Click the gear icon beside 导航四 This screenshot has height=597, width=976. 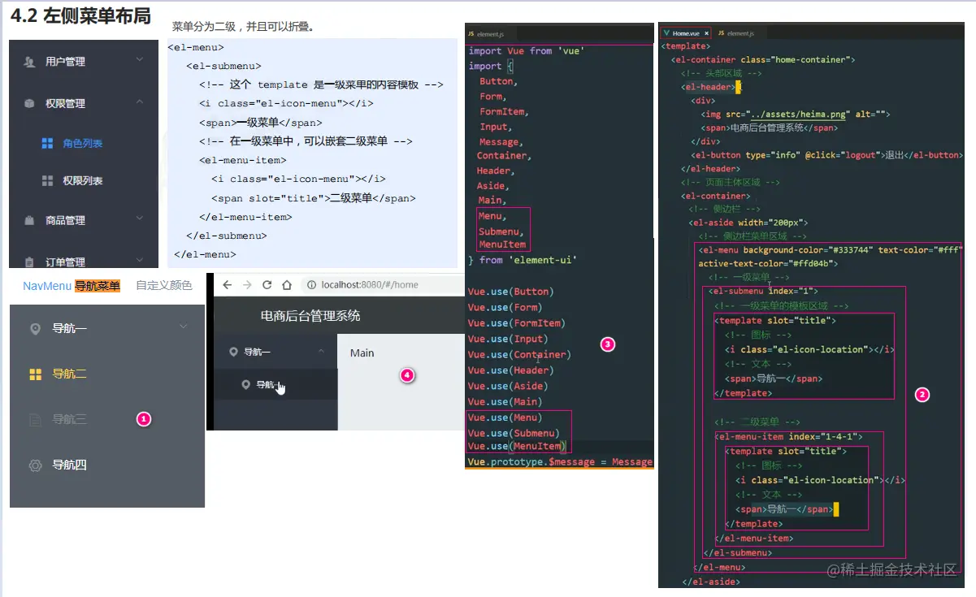[x=35, y=465]
